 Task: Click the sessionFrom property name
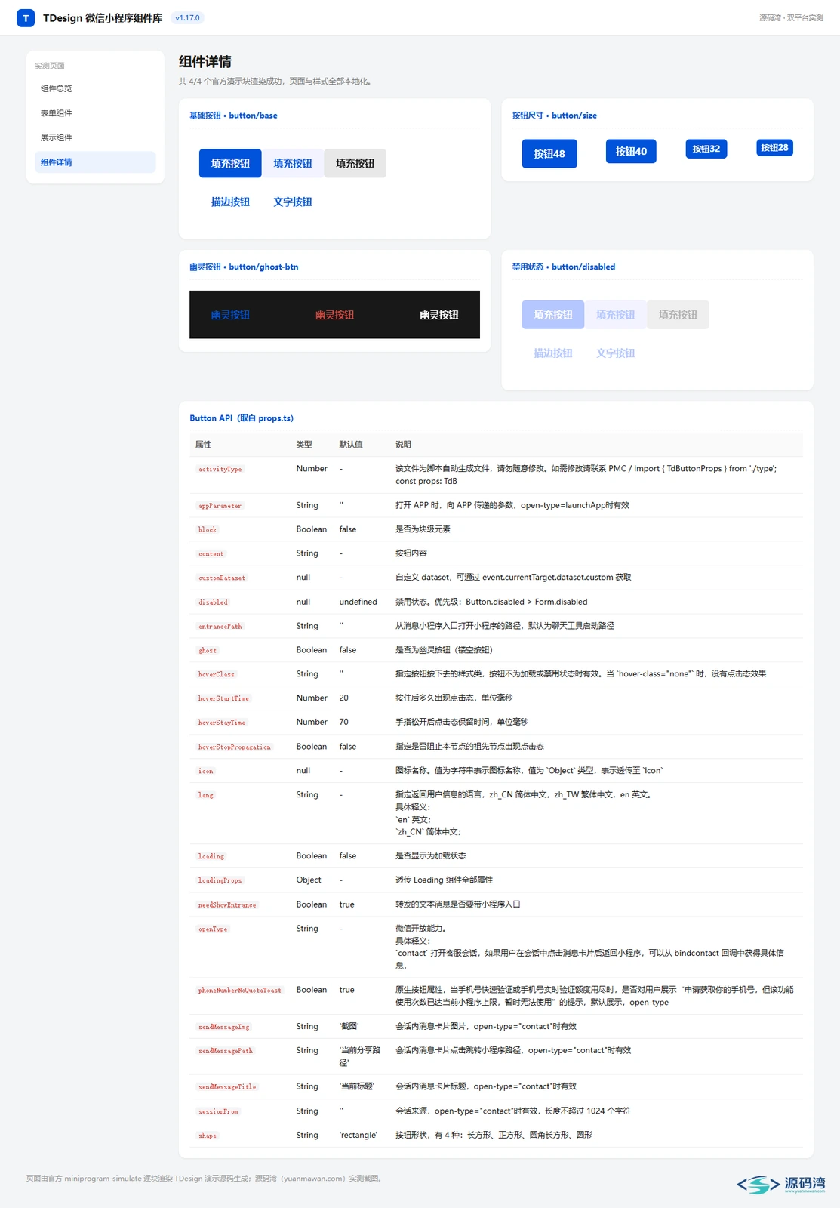click(218, 1111)
